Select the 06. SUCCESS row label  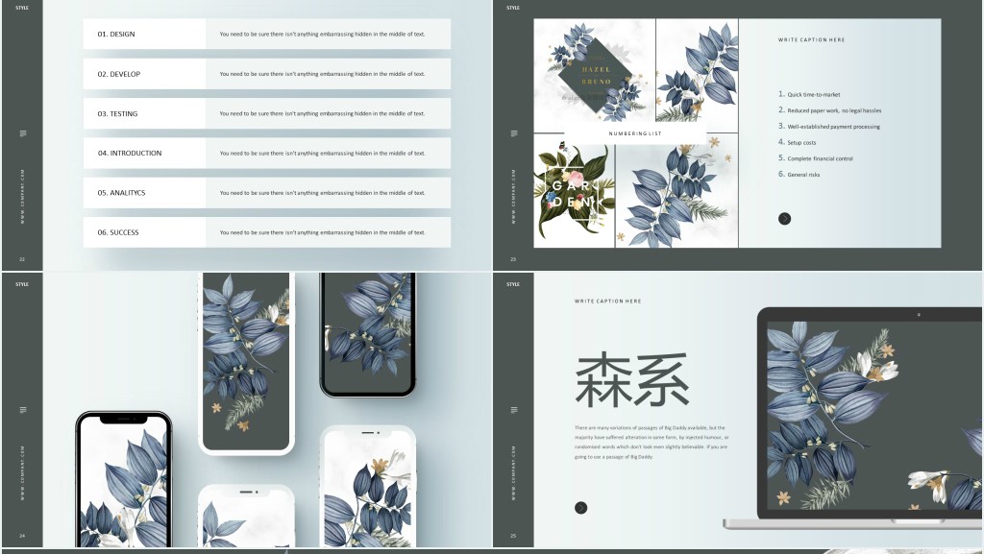coord(118,232)
